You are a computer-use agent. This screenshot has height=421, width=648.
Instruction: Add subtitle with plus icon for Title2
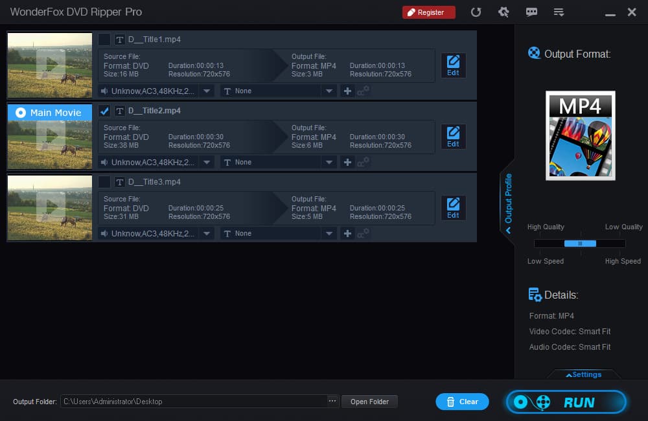(x=348, y=162)
